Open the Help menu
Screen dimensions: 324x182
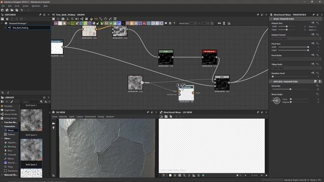pos(46,6)
